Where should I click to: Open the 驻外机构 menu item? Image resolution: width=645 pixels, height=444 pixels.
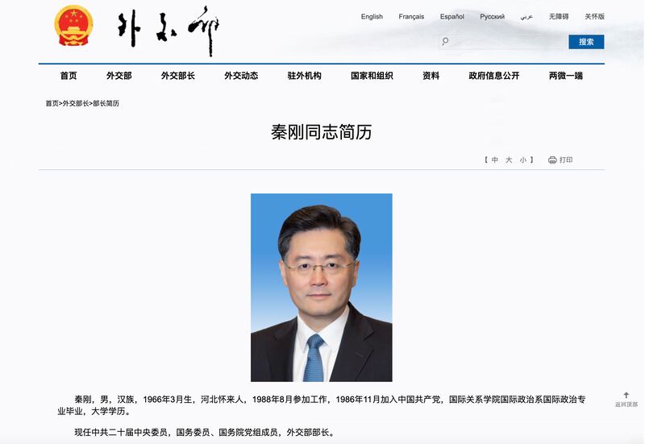point(304,76)
